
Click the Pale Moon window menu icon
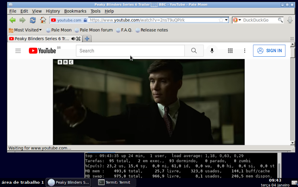(x=11, y=5)
